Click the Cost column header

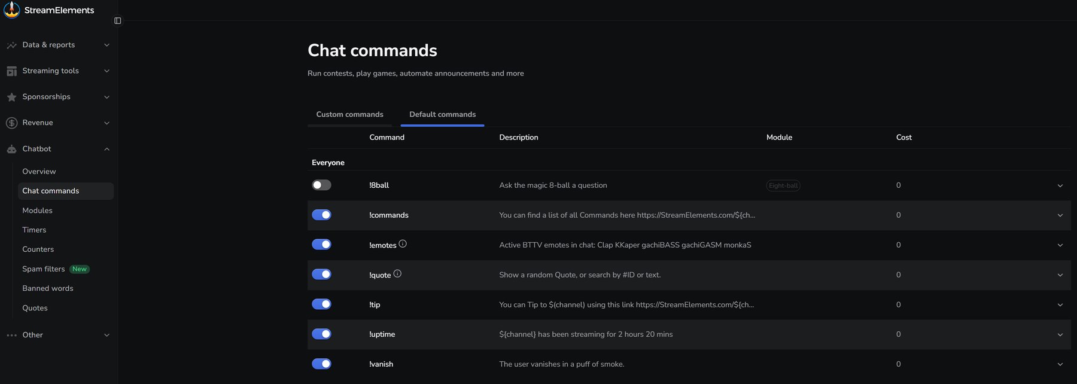tap(903, 137)
